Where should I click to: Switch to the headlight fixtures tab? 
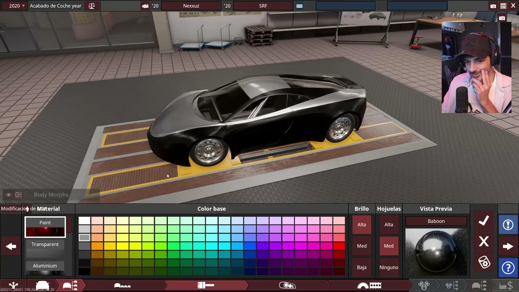(287, 286)
